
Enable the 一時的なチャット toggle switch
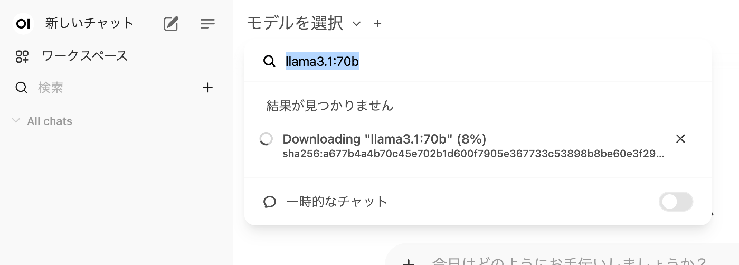click(x=676, y=202)
